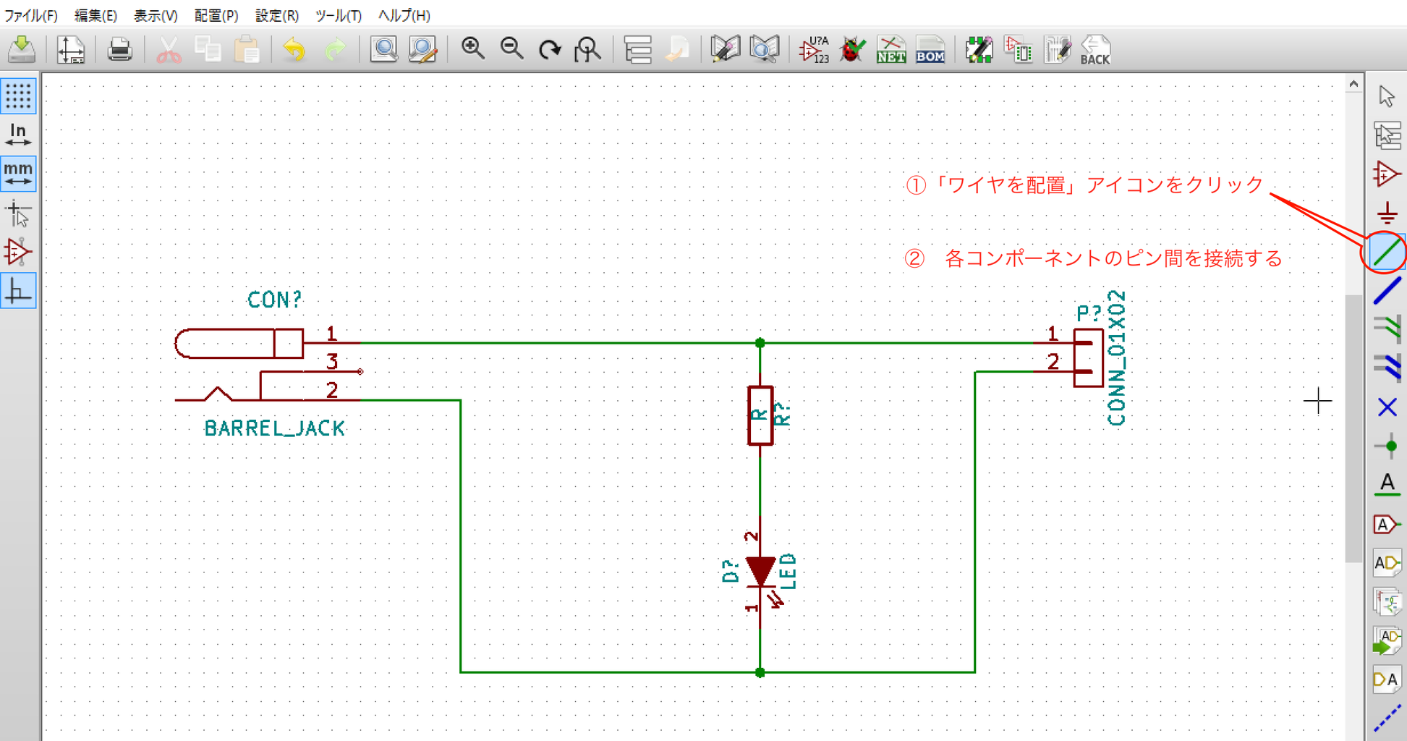Select the Place junction tool

pyautogui.click(x=1387, y=446)
